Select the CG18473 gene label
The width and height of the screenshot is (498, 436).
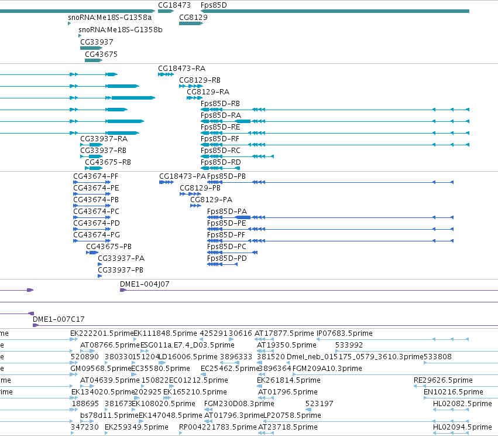[x=174, y=5]
